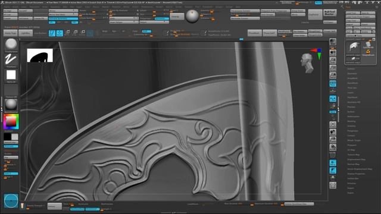The height and width of the screenshot is (214, 381).
Task: Open the Unified Skin section
Action: [353, 178]
